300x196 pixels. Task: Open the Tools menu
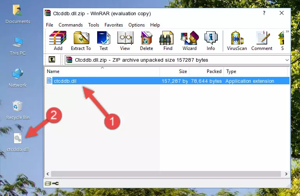point(94,25)
